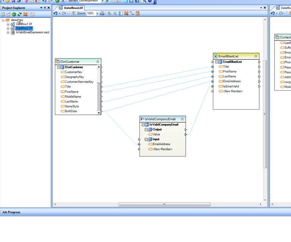
Task: Click the green checkmark icon in Project Explorer
Action: point(14,14)
